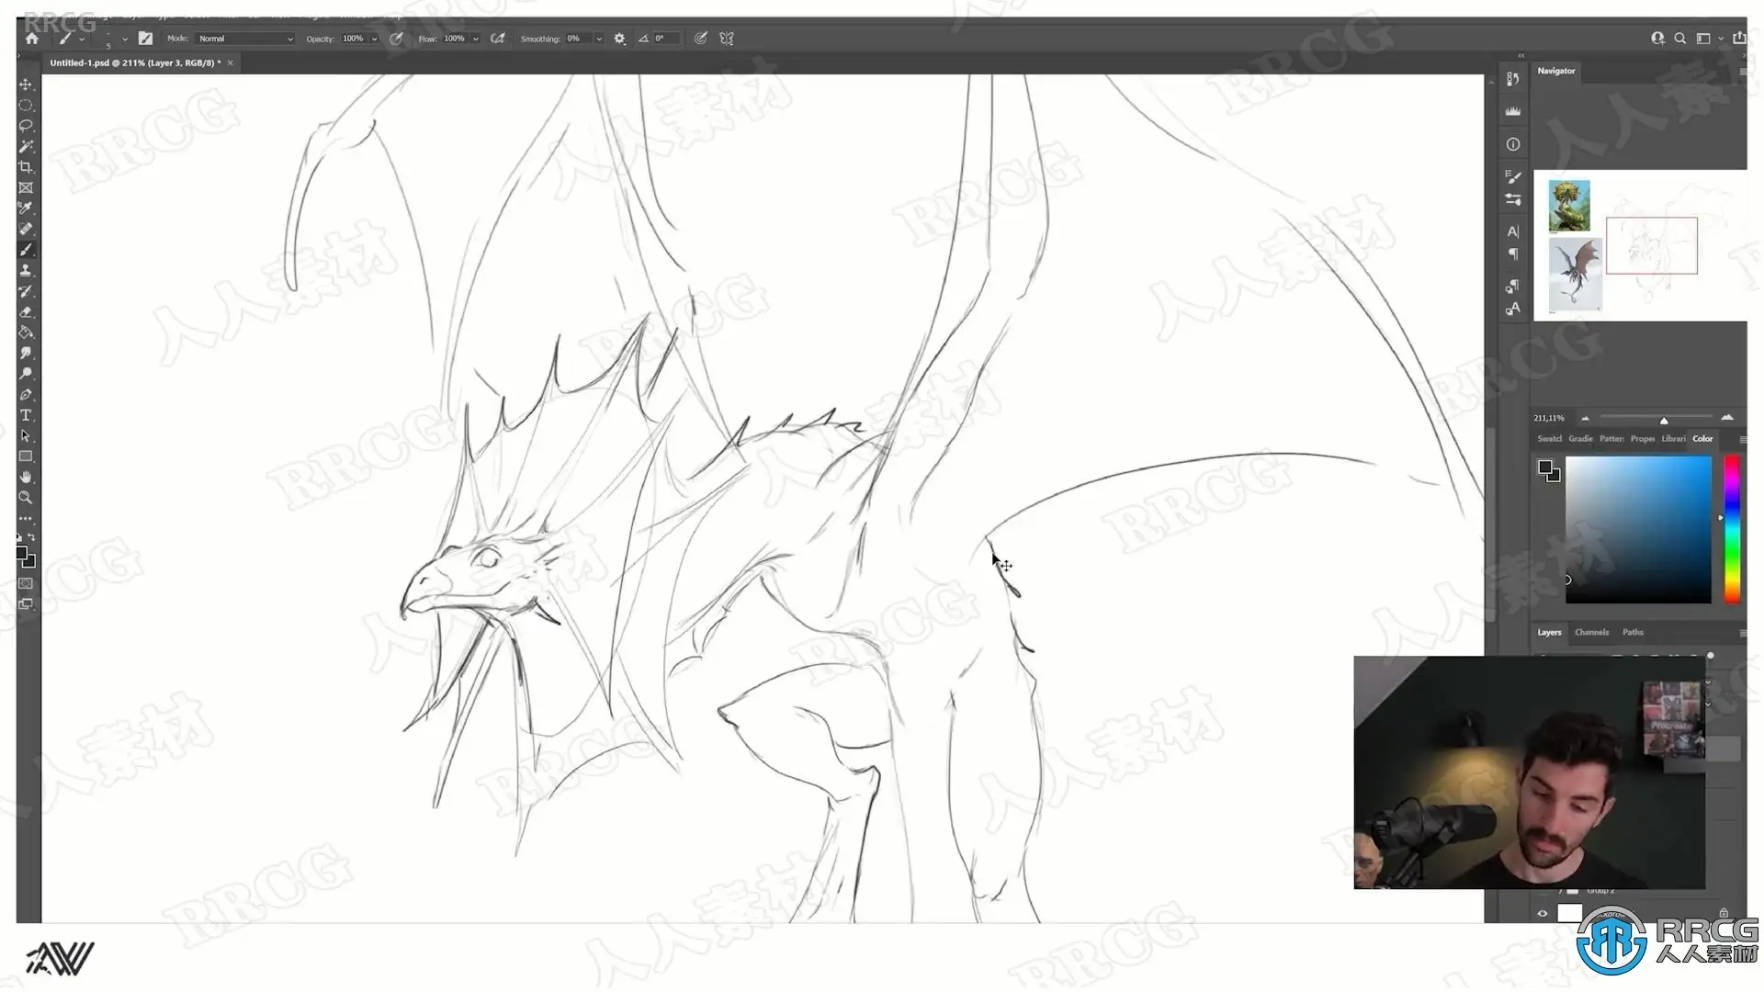Toggle symmetry paint options butterfly icon
The height and width of the screenshot is (992, 1764).
coord(727,39)
